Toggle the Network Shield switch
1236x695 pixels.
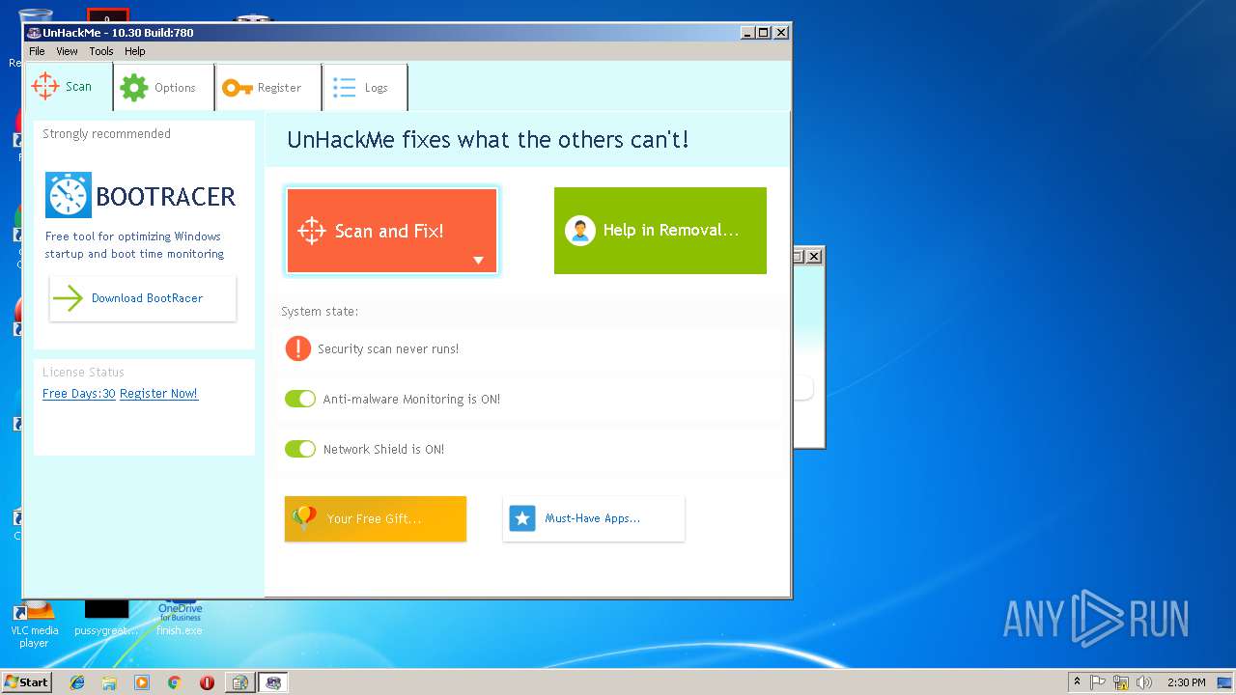300,449
